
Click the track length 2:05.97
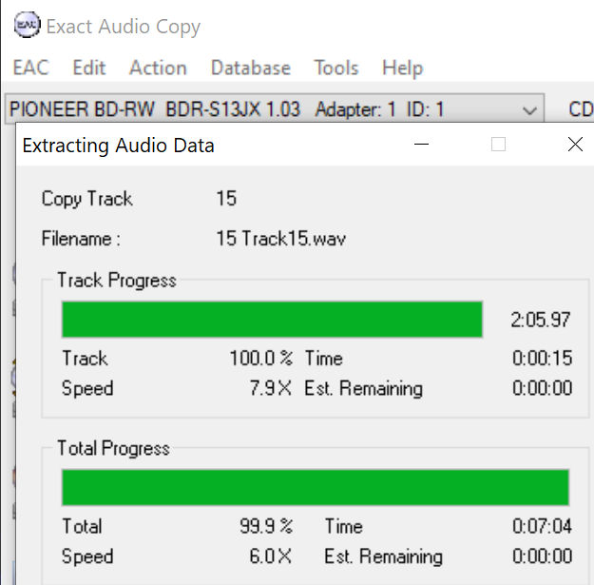(540, 320)
